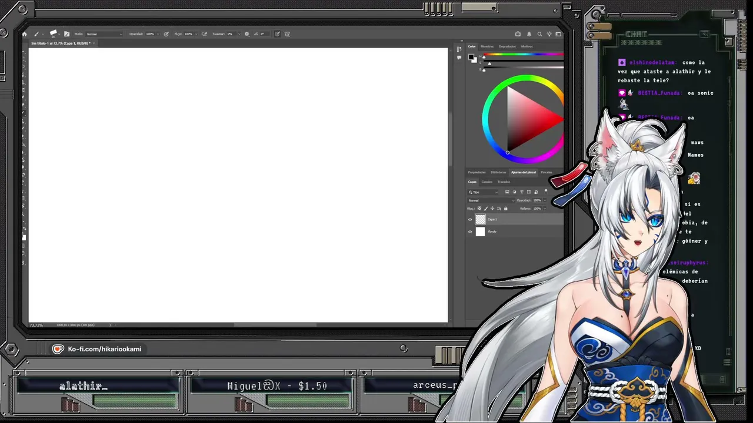Image resolution: width=753 pixels, height=423 pixels.
Task: Toggle pressure for opacity icon
Action: tap(166, 34)
